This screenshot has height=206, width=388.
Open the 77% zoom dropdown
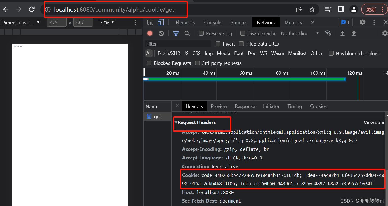pyautogui.click(x=107, y=23)
